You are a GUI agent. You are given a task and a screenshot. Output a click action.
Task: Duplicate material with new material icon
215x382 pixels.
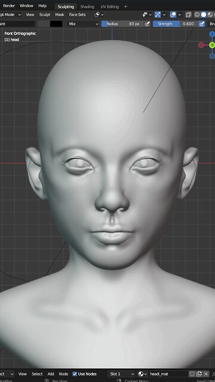point(199,374)
